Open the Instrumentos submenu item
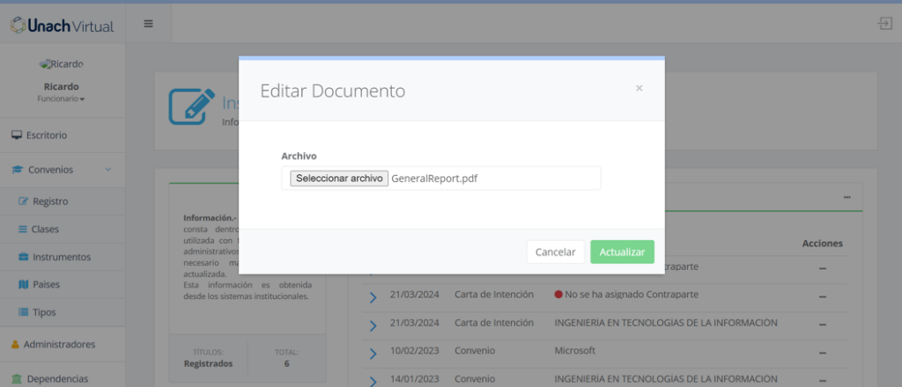 pos(63,257)
